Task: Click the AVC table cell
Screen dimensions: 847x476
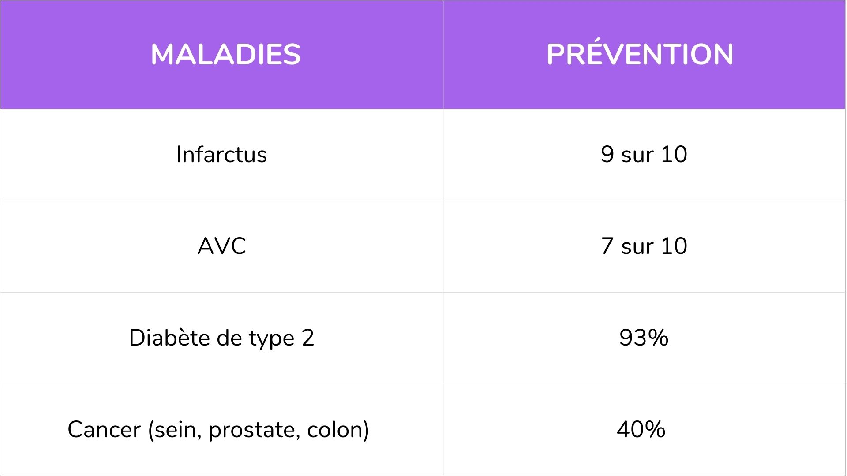Action: tap(221, 246)
